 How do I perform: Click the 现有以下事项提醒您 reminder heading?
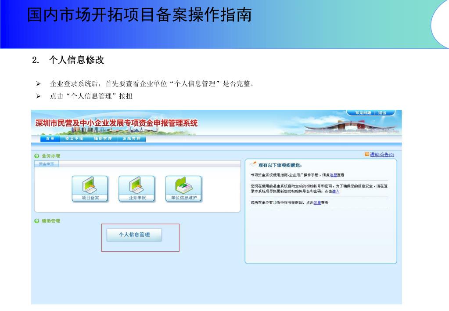(x=280, y=166)
